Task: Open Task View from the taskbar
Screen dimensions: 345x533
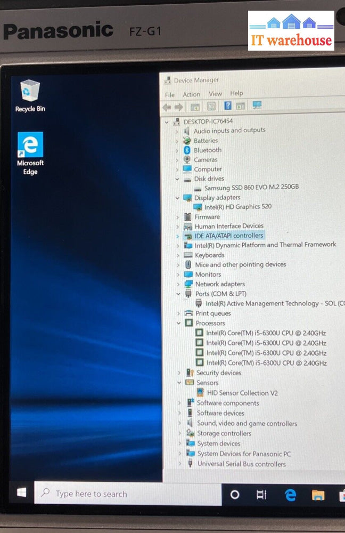Action: coord(261,495)
